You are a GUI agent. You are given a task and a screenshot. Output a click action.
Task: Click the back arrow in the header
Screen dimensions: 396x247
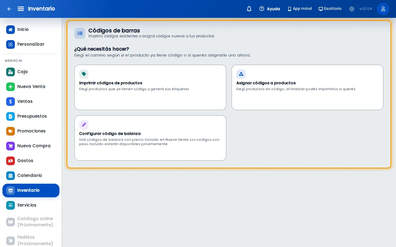point(9,9)
